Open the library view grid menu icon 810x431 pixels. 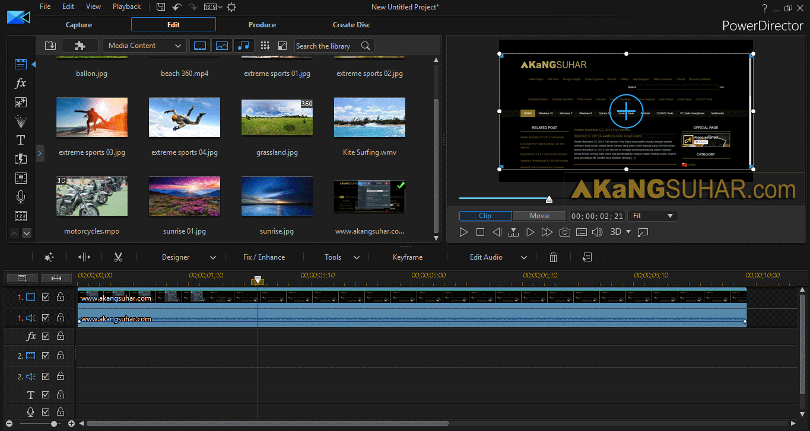click(265, 46)
